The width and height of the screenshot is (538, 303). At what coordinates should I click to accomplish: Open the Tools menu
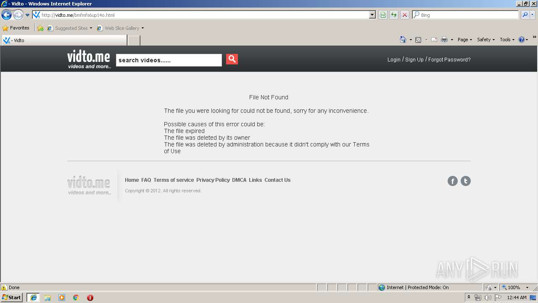coord(507,40)
